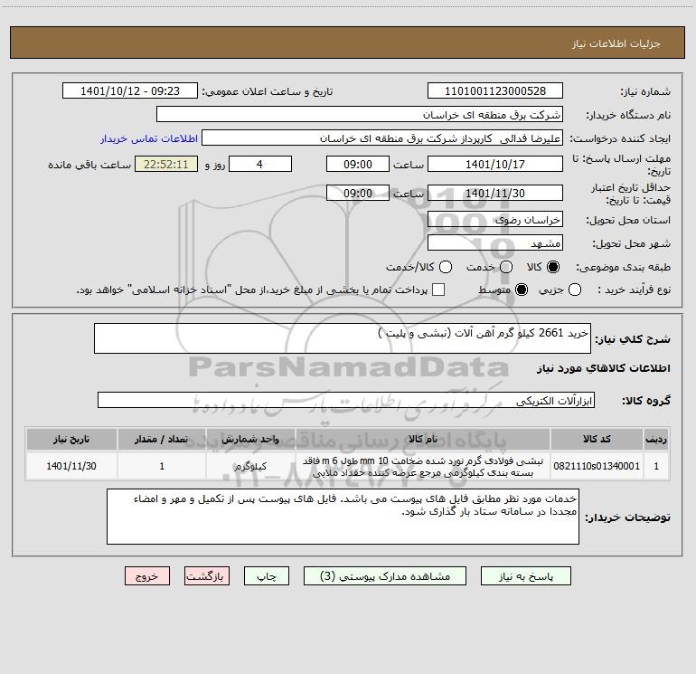The height and width of the screenshot is (674, 696).
Task: Select the کالا radio button
Action: [x=553, y=267]
